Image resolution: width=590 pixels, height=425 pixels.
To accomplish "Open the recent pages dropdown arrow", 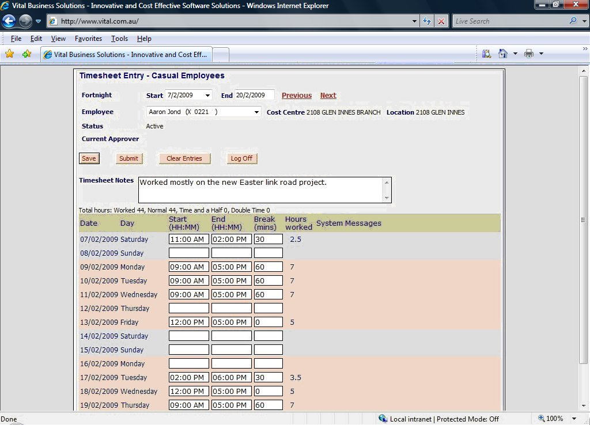I will coord(39,21).
